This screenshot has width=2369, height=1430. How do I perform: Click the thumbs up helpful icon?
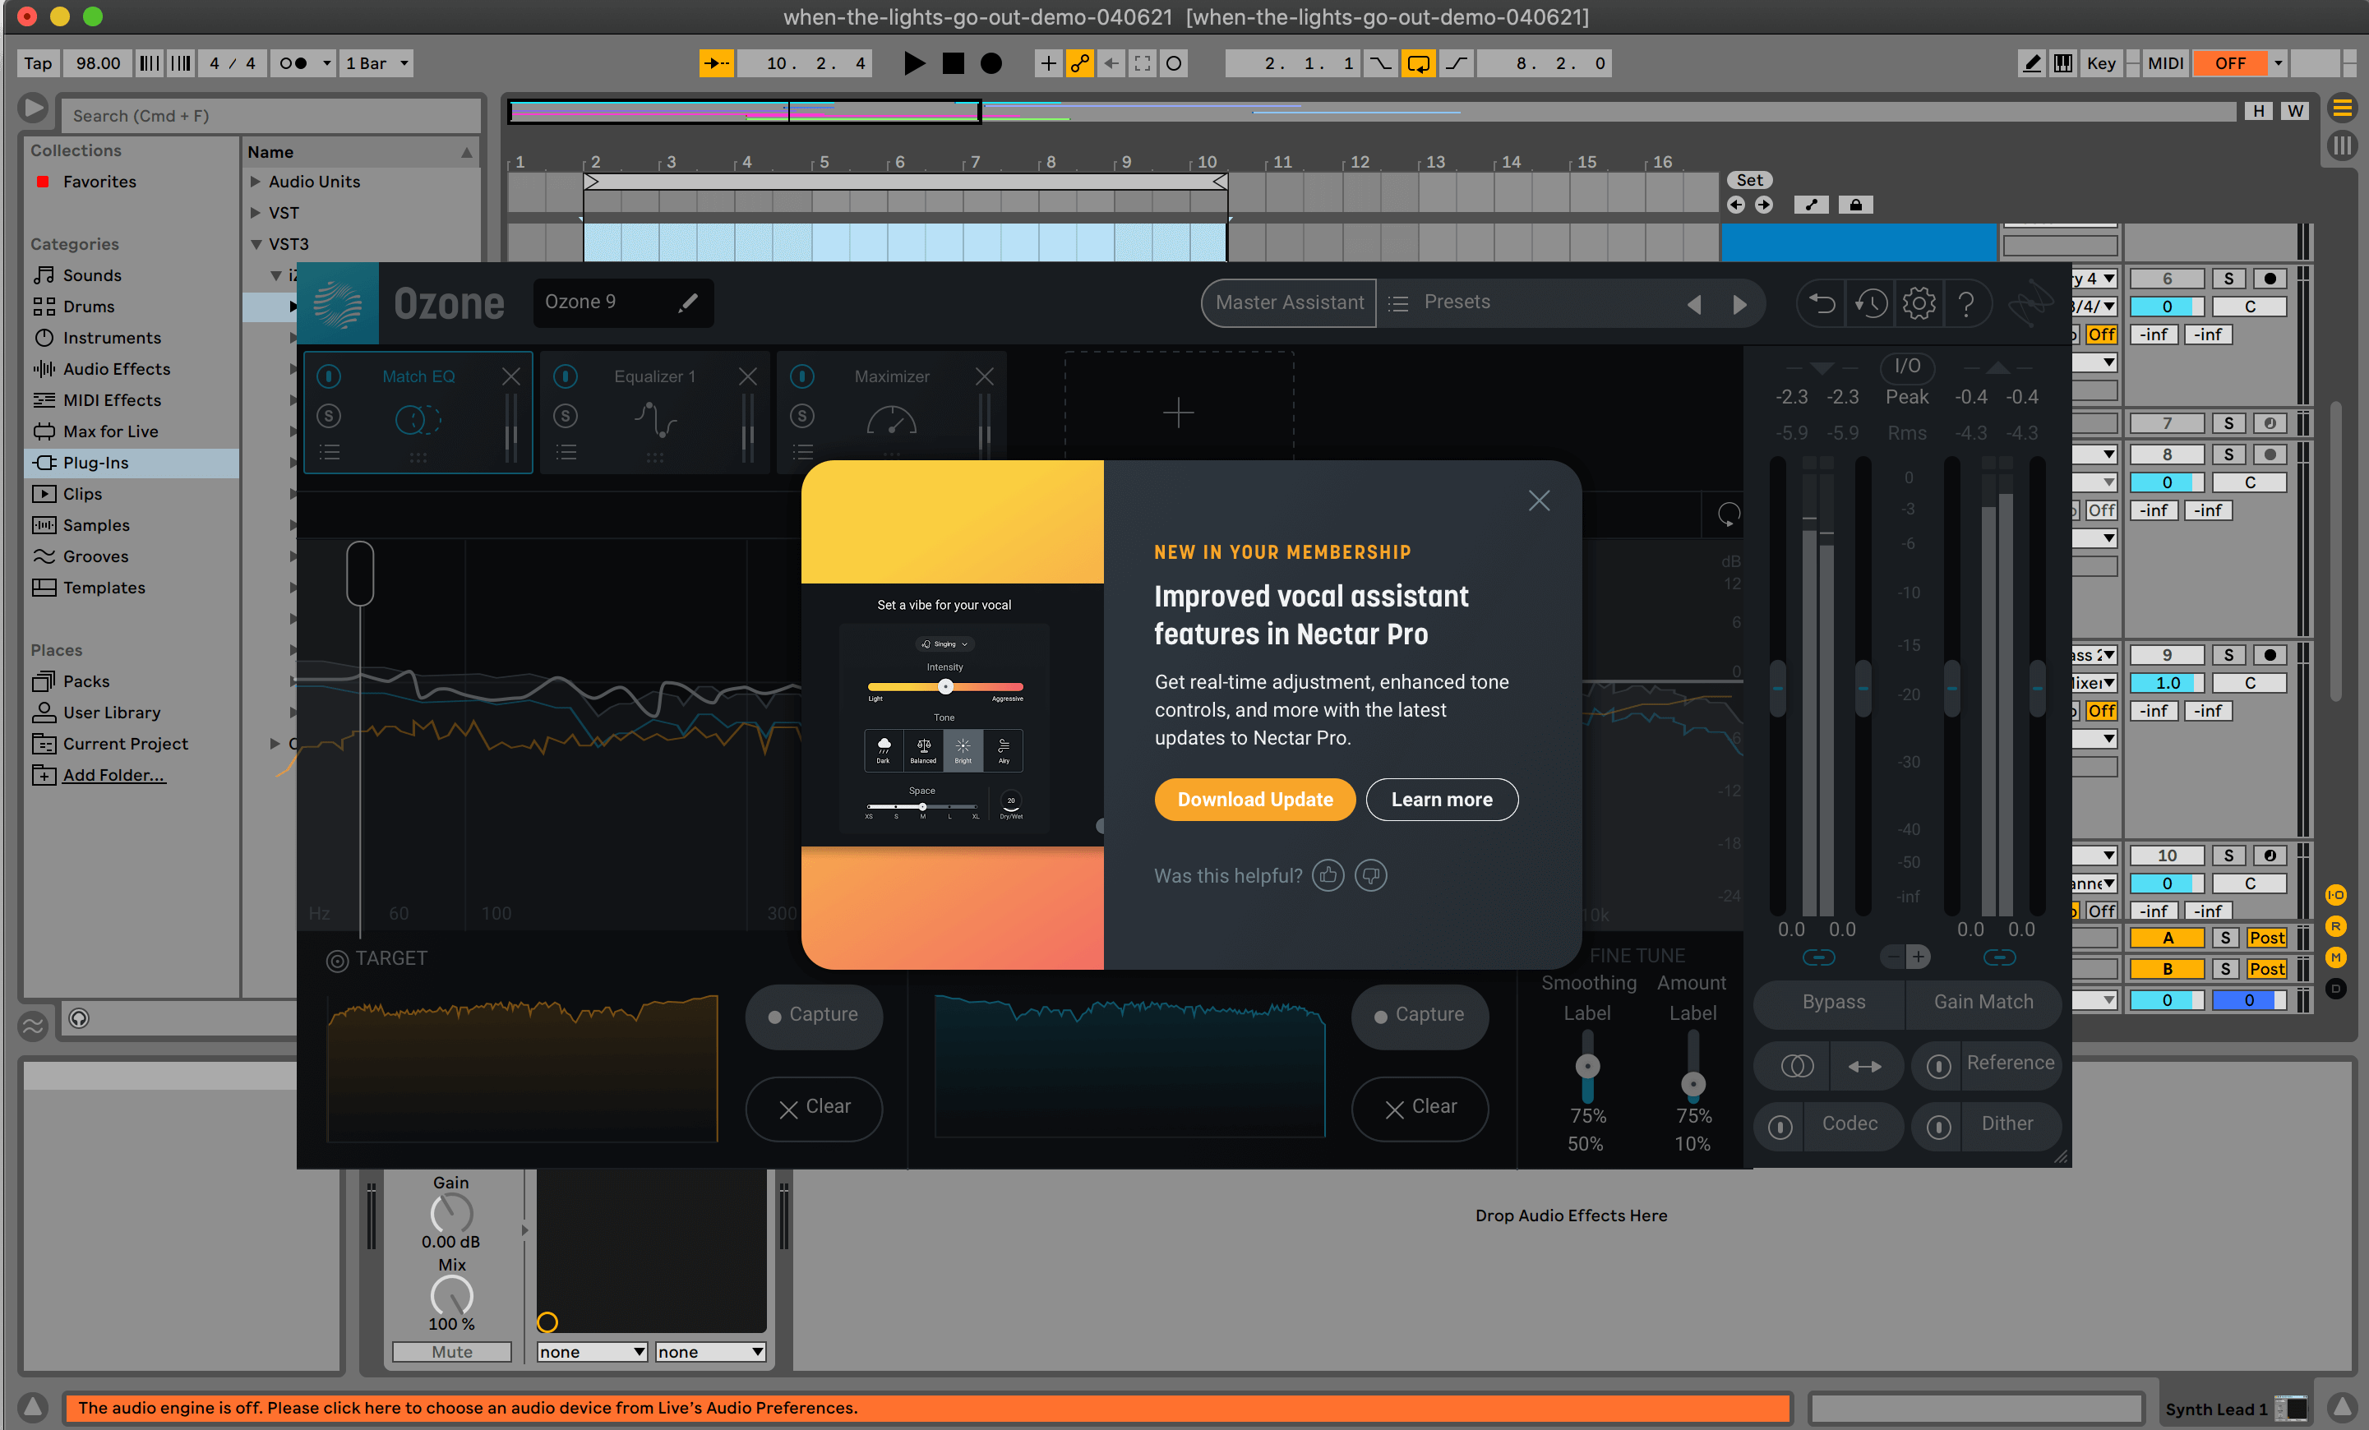point(1328,875)
